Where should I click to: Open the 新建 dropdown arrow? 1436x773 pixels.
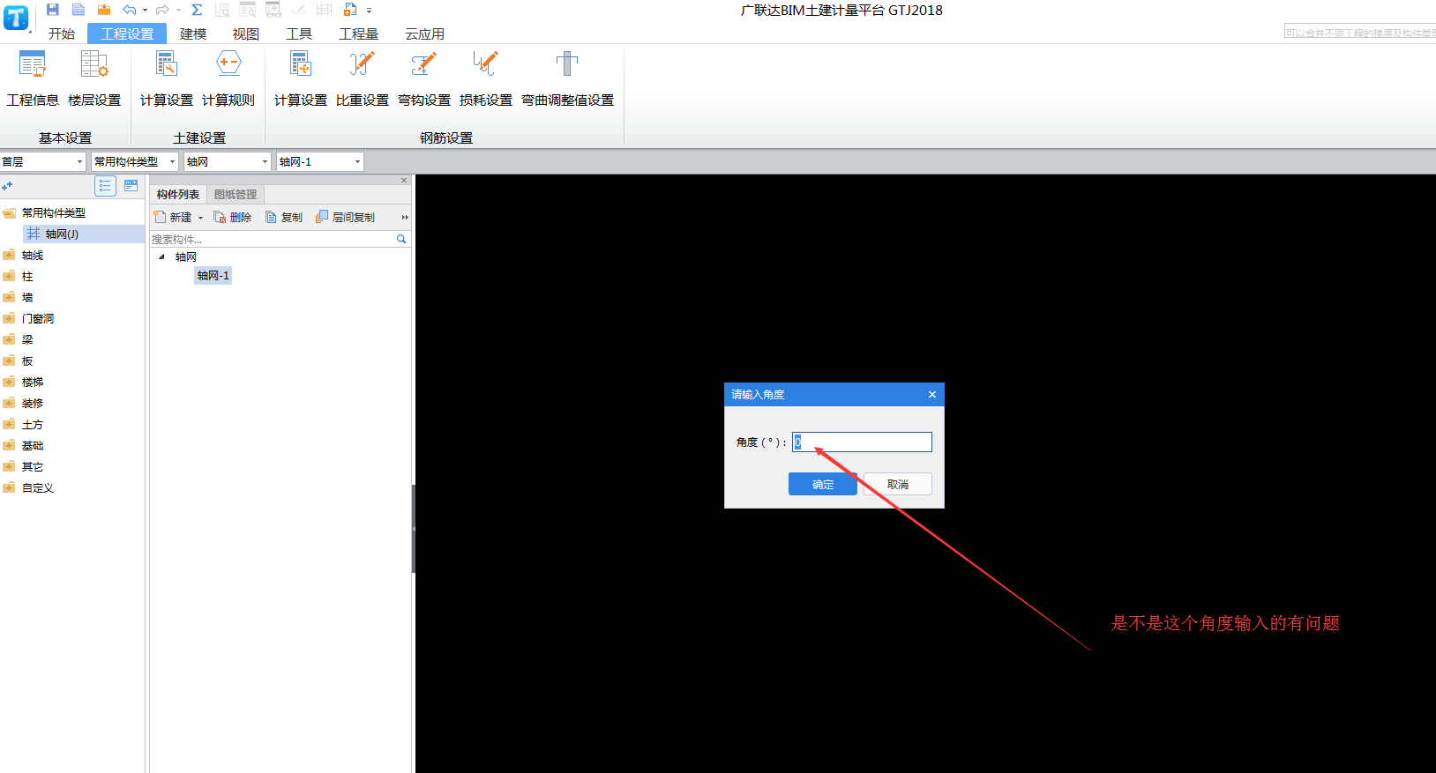click(x=200, y=218)
